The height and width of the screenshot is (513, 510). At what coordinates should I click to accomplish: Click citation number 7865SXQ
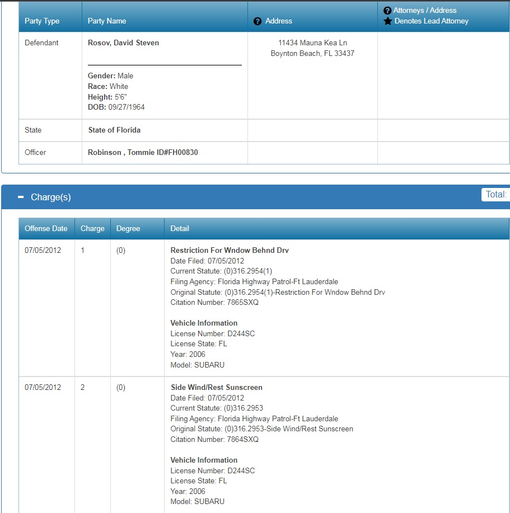pos(242,303)
